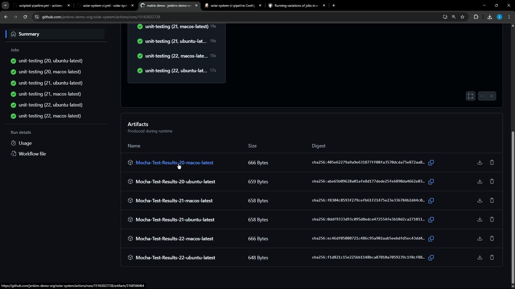The height and width of the screenshot is (289, 515).
Task: Zoom in the workflow graph
Action: pyautogui.click(x=492, y=96)
